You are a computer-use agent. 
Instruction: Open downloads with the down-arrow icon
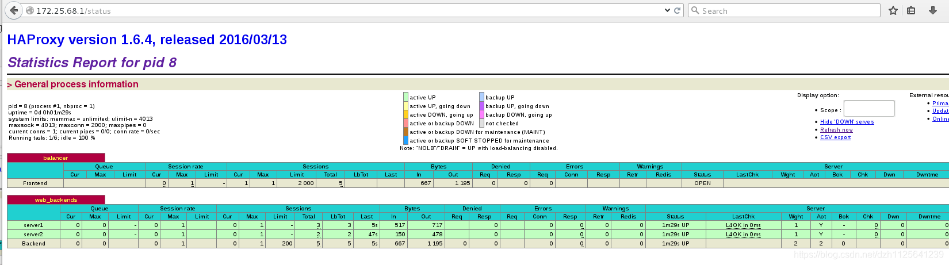[x=933, y=10]
